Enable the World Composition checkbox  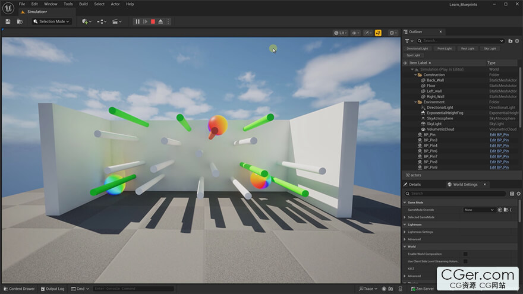pos(465,254)
